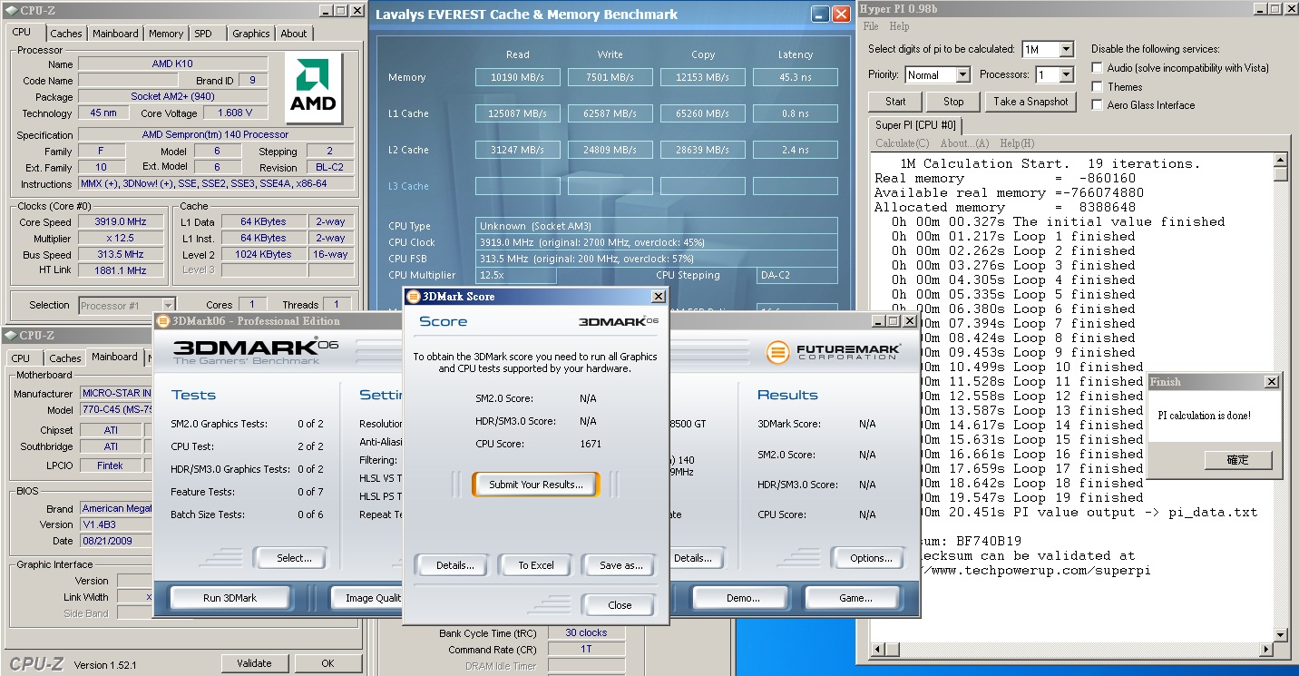The width and height of the screenshot is (1299, 676).
Task: Close the 3DMark Score dialog via Close button
Action: tap(620, 605)
